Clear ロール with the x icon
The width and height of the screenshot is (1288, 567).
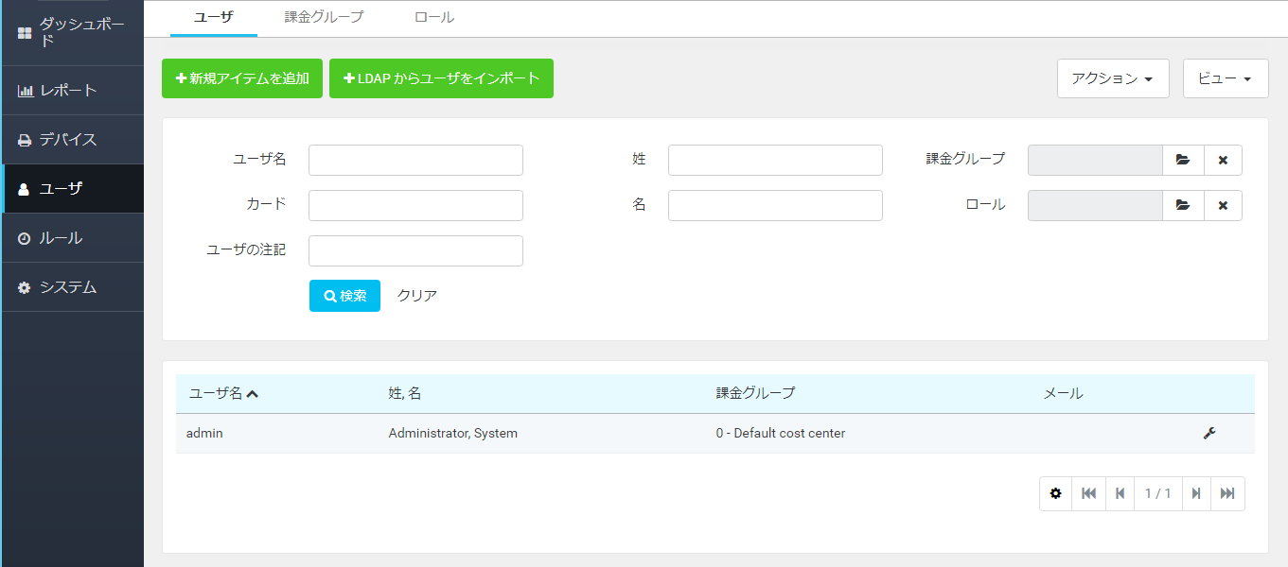1223,205
